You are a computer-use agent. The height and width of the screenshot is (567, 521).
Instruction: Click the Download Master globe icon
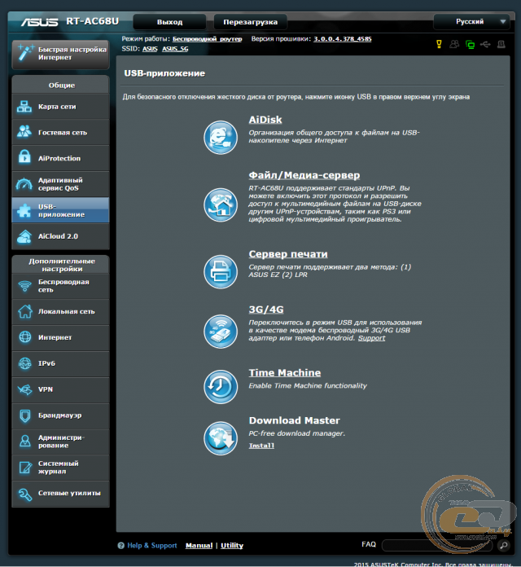click(x=221, y=438)
